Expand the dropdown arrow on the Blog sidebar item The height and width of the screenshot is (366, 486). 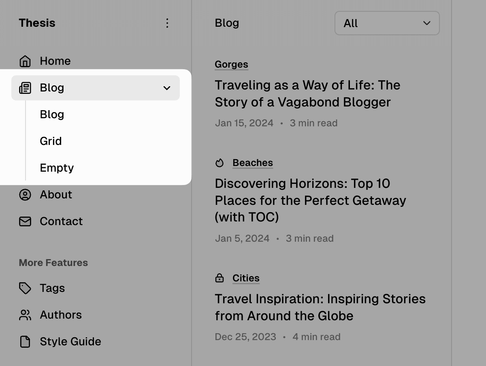pyautogui.click(x=166, y=88)
